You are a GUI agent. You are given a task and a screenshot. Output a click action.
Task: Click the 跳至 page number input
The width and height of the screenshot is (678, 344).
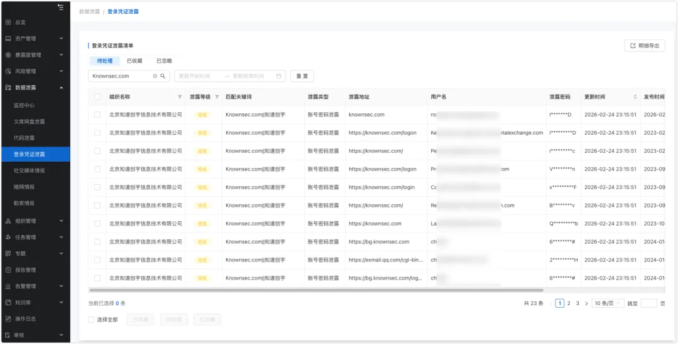pos(649,303)
